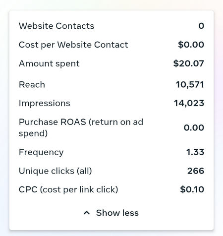Click the Frequency value 1.33
223x236 pixels.
(x=195, y=152)
